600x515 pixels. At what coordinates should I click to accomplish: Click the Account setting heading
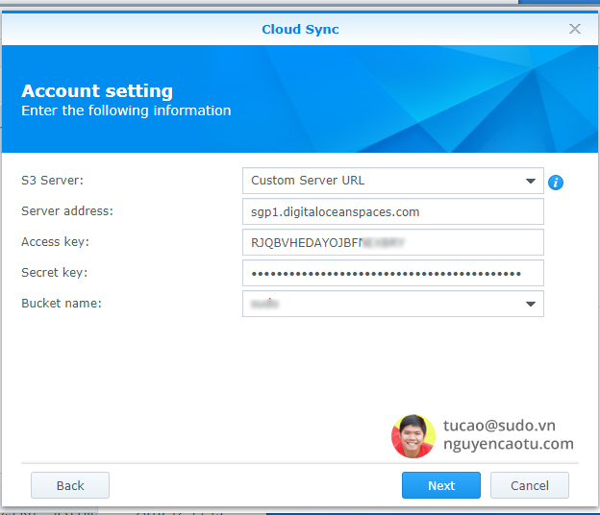click(x=97, y=91)
